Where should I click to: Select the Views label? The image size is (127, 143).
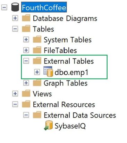pyautogui.click(x=42, y=94)
